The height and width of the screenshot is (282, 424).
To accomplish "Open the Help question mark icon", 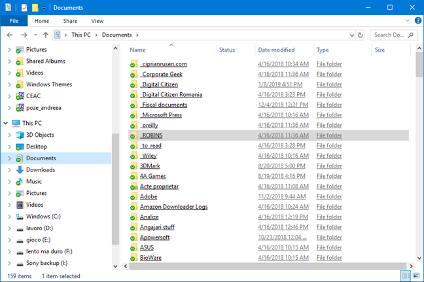I will coord(417,20).
